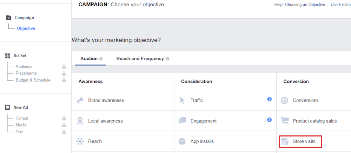351x153 pixels.
Task: Open info tooltip beside Traffic
Action: (x=270, y=99)
